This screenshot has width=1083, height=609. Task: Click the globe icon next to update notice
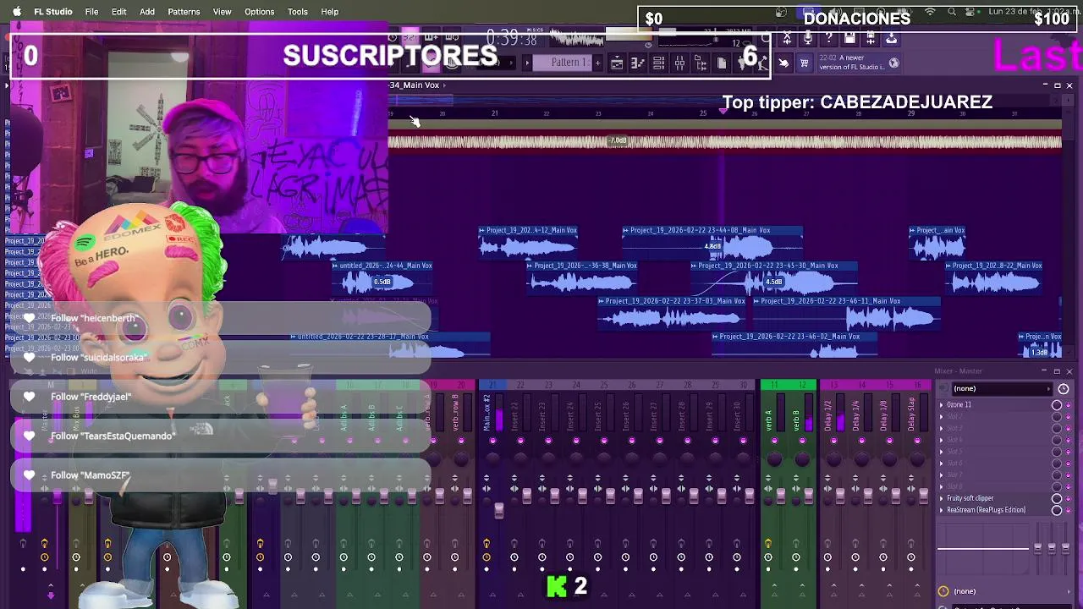pos(894,63)
